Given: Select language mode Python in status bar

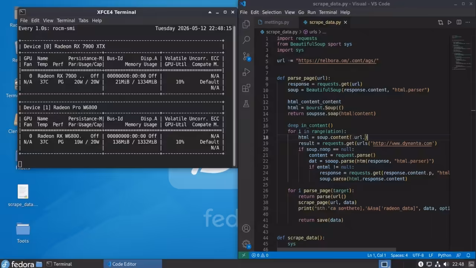Looking at the screenshot, I should click(x=444, y=255).
